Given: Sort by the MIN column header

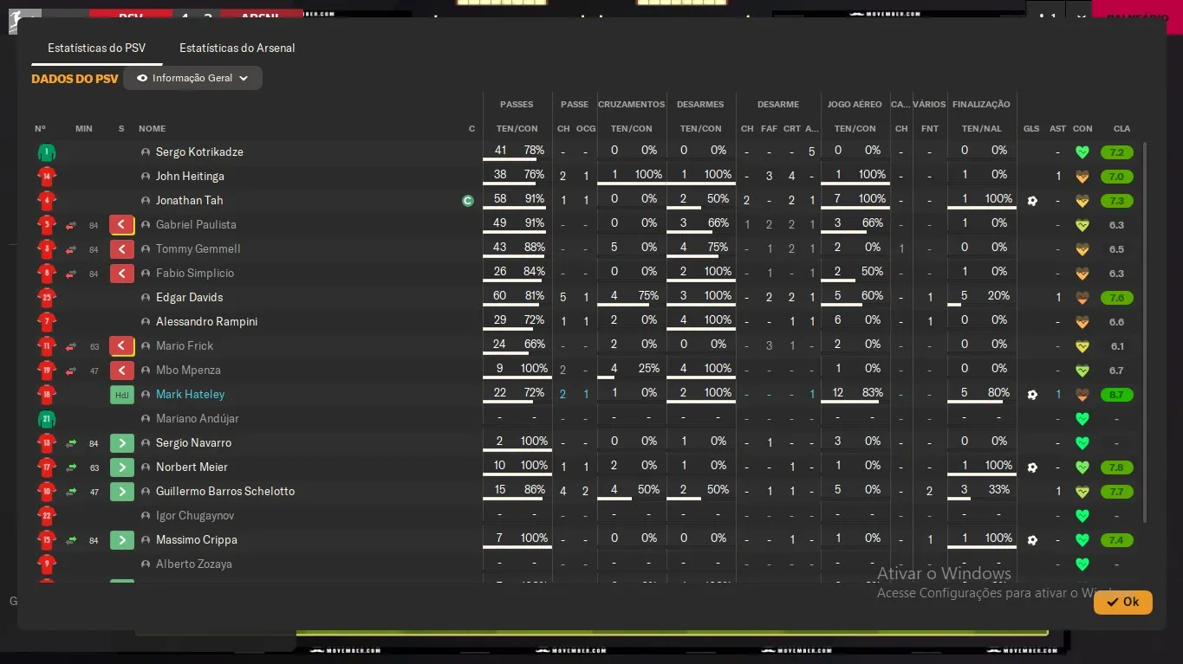Looking at the screenshot, I should point(83,129).
